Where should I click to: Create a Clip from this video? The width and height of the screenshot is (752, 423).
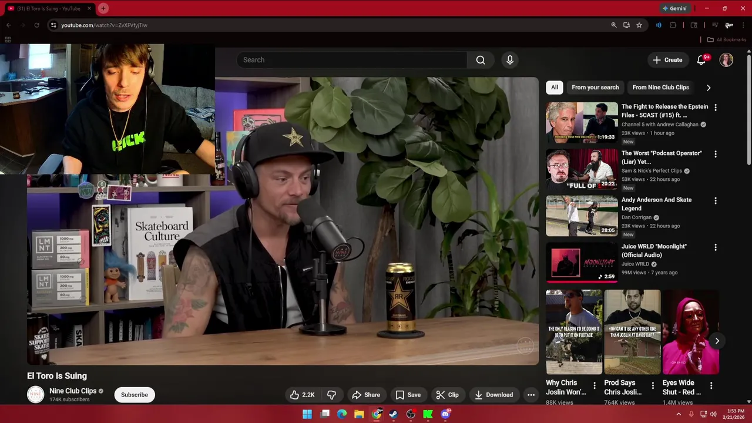pyautogui.click(x=447, y=395)
